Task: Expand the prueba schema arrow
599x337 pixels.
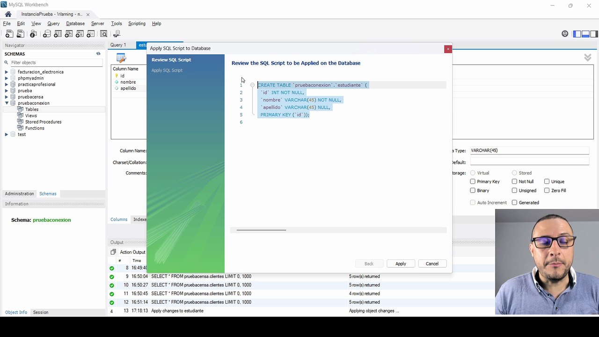Action: point(7,91)
